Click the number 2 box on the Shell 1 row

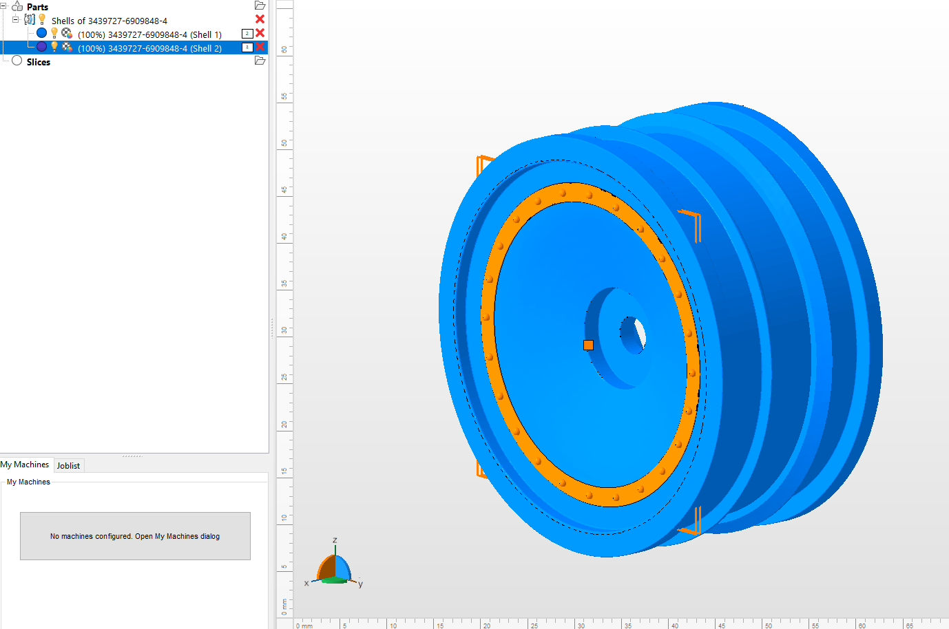click(x=247, y=33)
